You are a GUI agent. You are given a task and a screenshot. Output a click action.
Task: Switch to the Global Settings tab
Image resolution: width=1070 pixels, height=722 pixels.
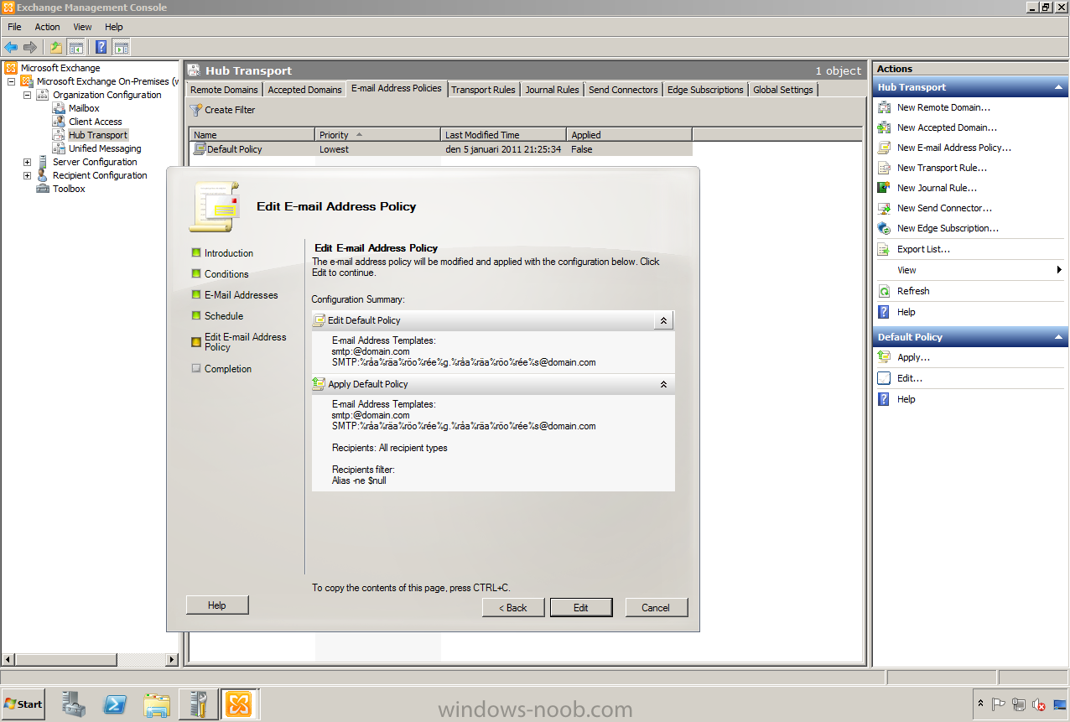pos(783,90)
